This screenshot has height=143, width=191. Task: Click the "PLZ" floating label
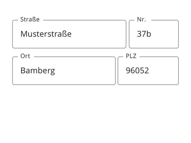(x=131, y=56)
